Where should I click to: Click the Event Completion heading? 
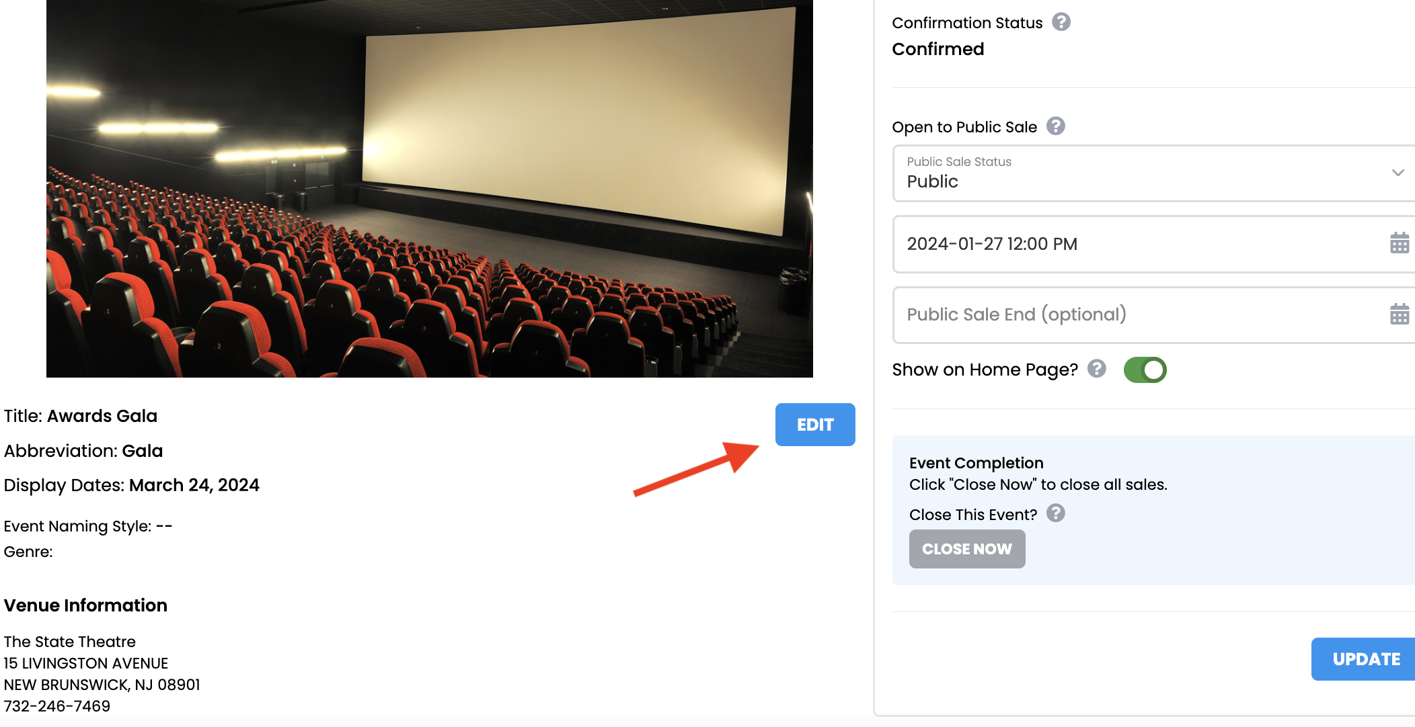pyautogui.click(x=977, y=463)
